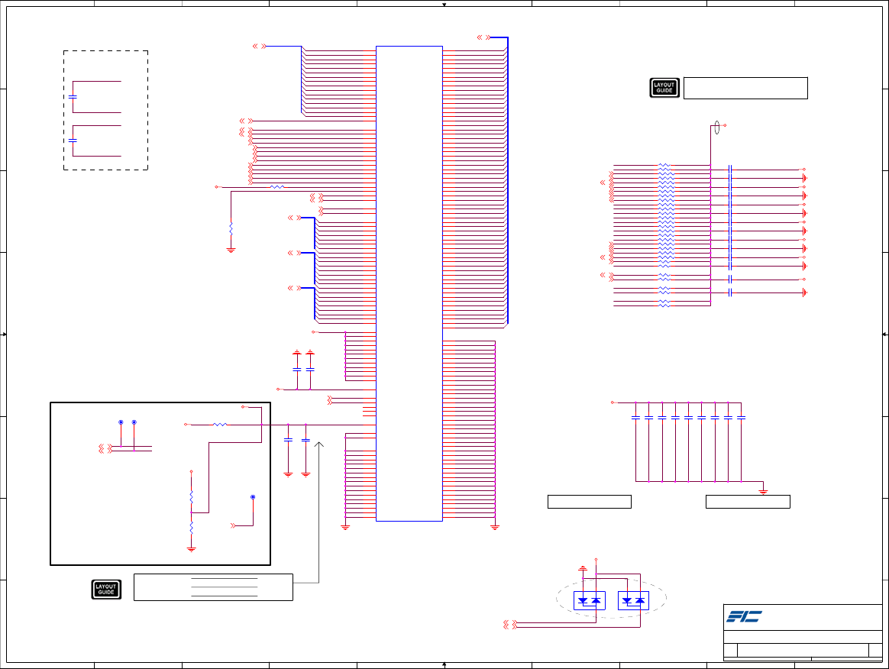Select right capacitor of pair left of IC
Viewport: 889px width, 669px height.
[x=310, y=370]
